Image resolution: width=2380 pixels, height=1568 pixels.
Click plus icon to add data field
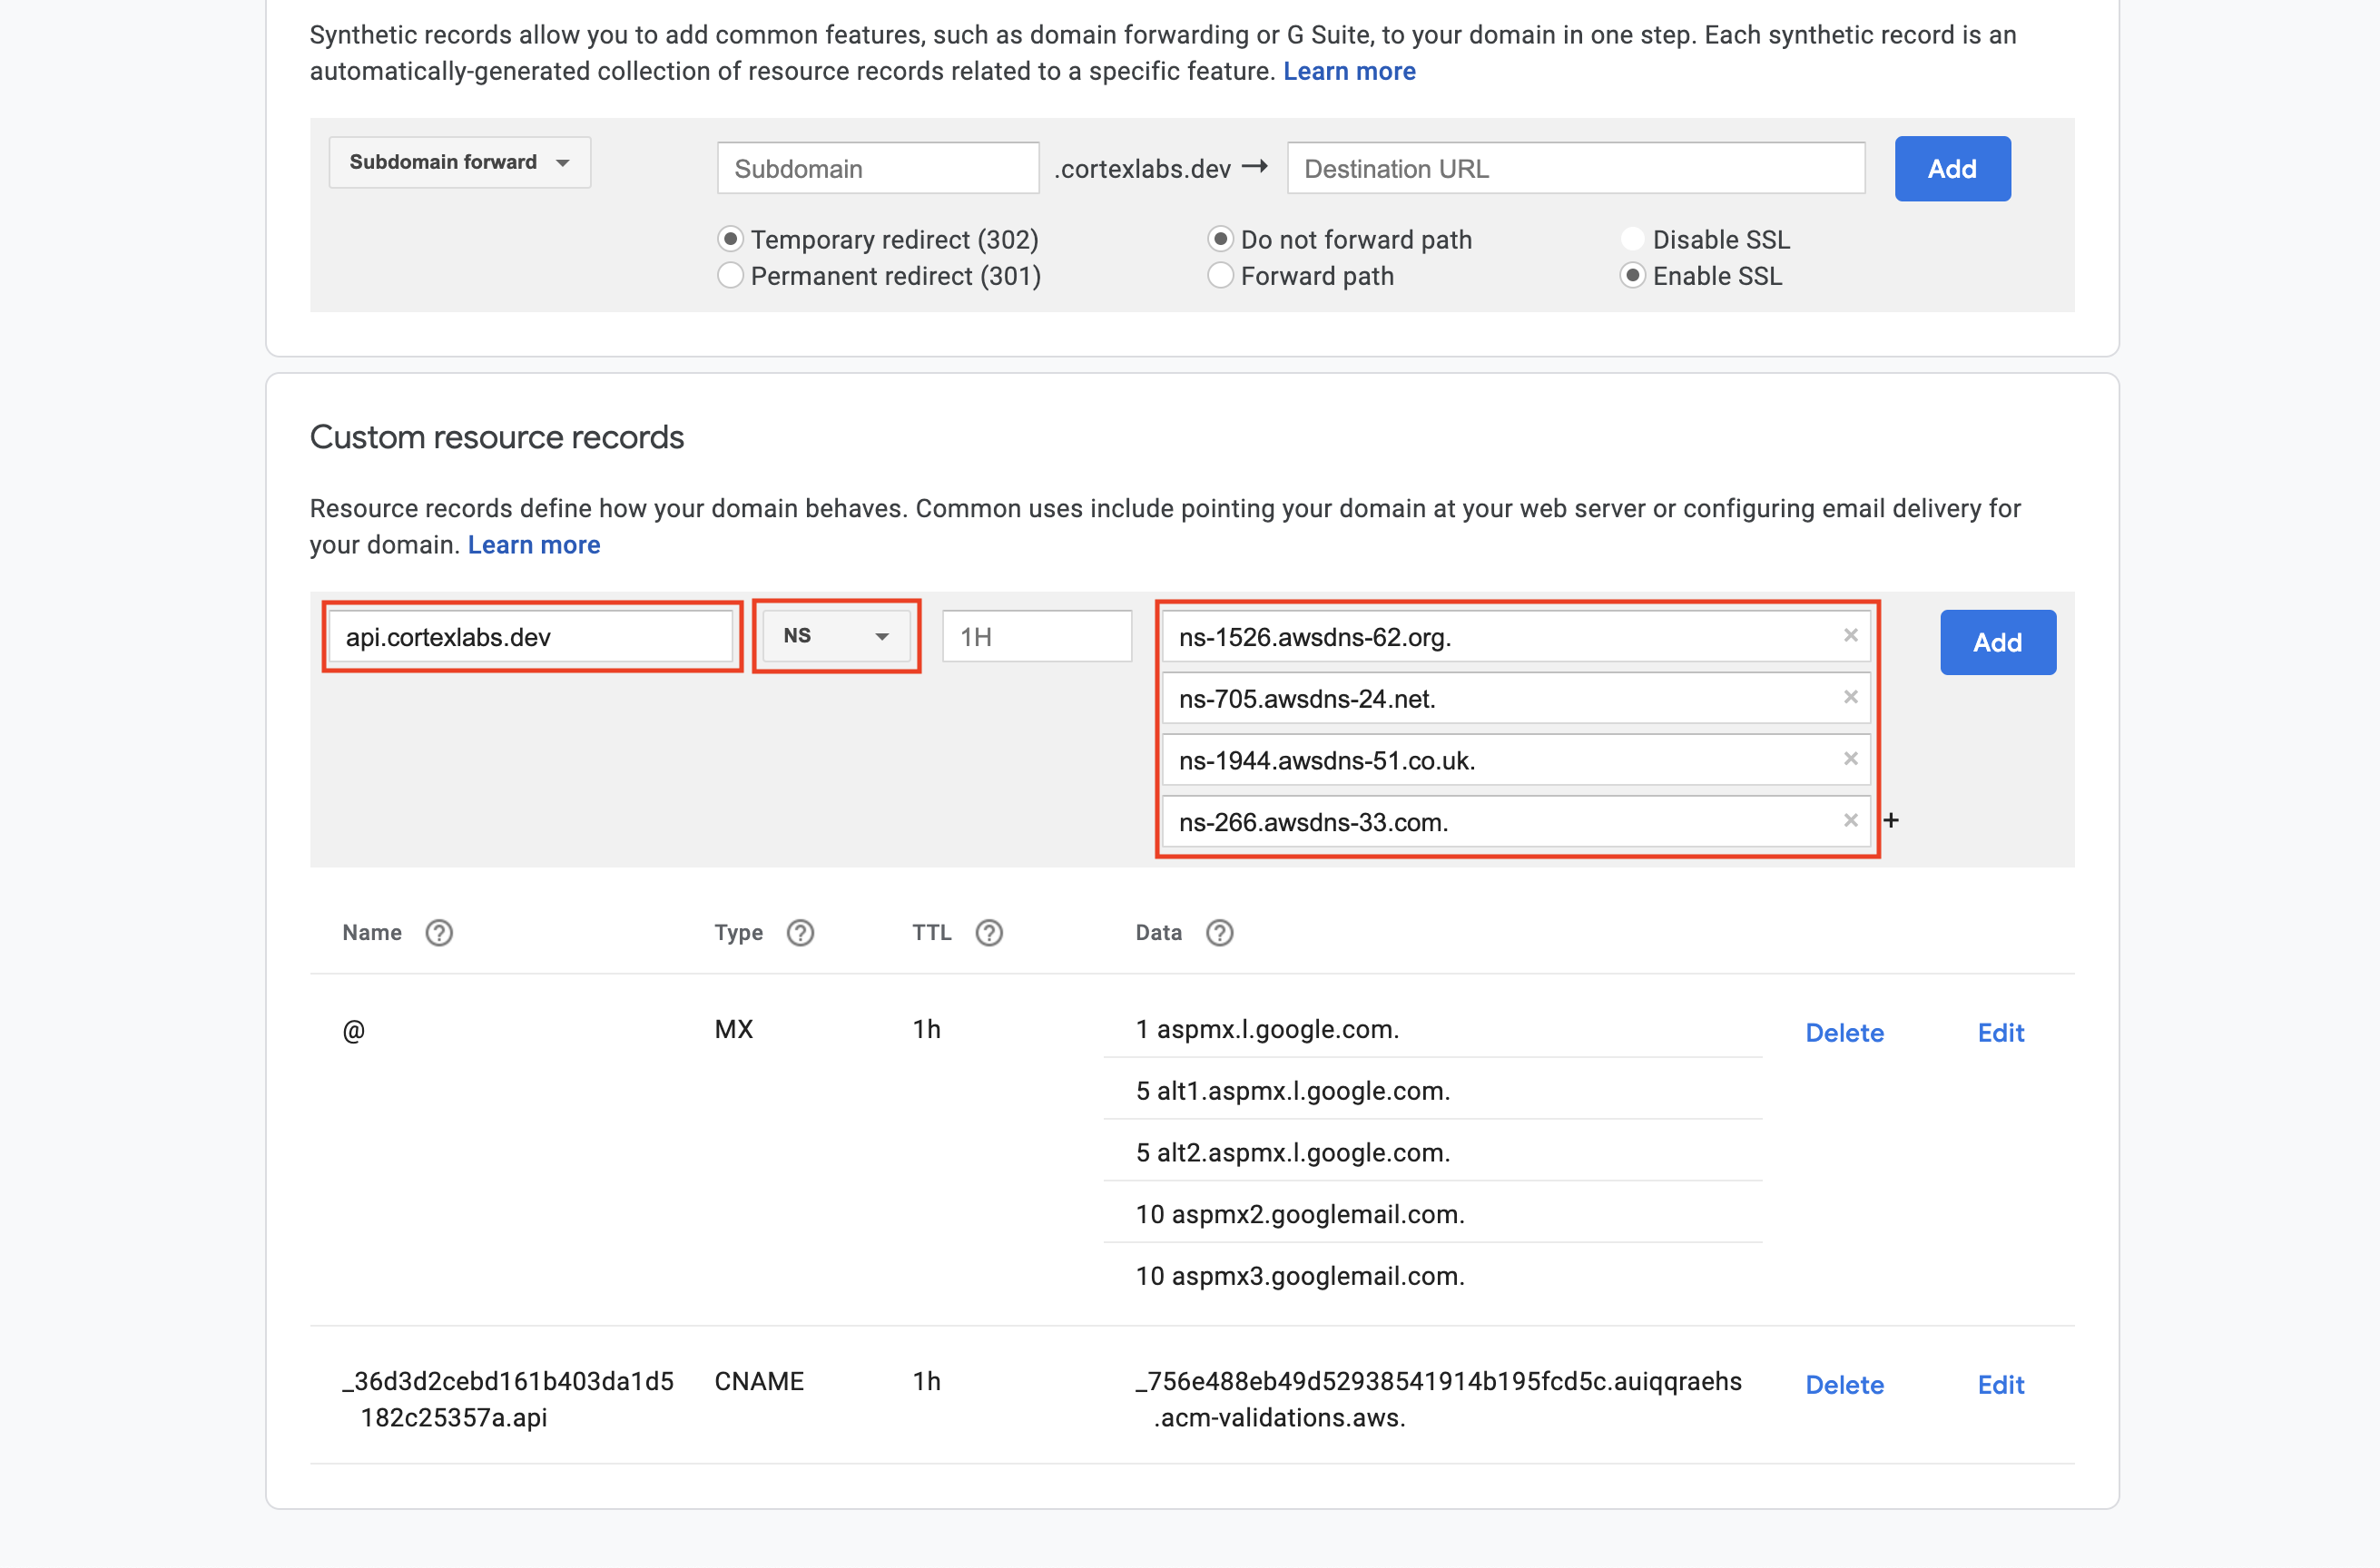click(1891, 821)
